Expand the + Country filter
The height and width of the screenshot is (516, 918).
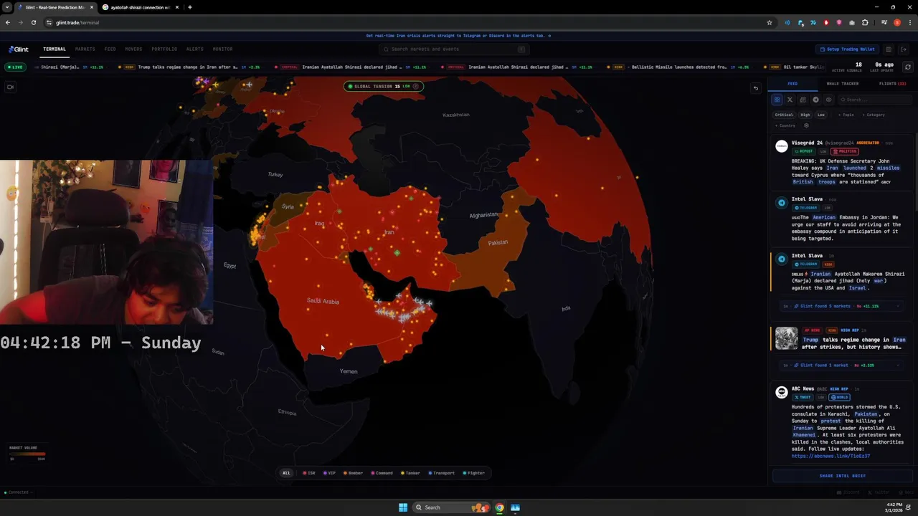pyautogui.click(x=785, y=125)
